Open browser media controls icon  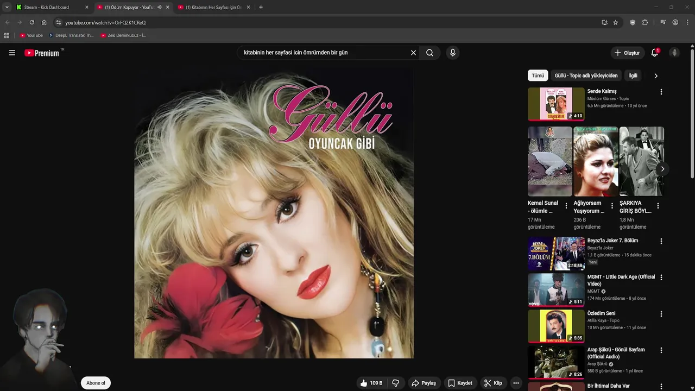(x=663, y=22)
